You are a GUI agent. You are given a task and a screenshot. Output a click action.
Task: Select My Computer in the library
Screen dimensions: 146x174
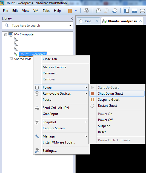24,34
